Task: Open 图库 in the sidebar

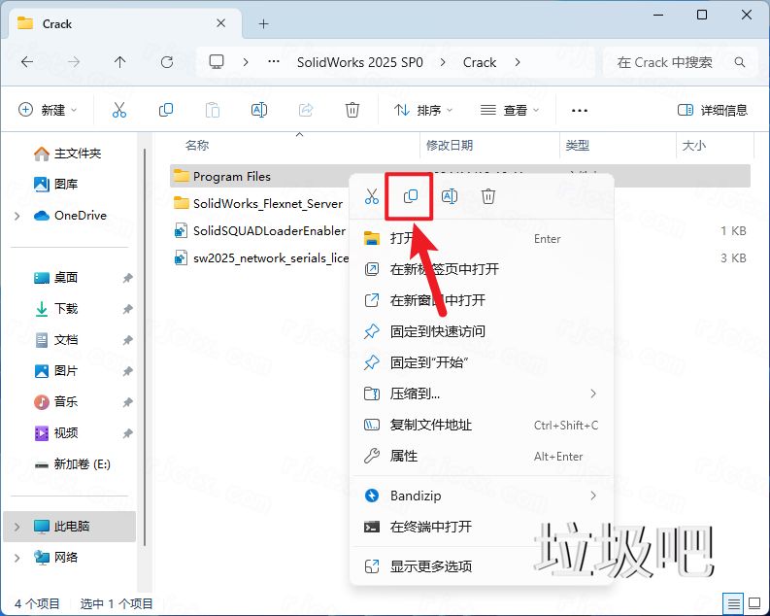Action: pyautogui.click(x=55, y=185)
